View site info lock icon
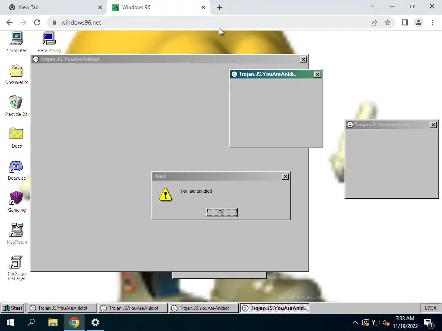The image size is (442, 331). (54, 22)
